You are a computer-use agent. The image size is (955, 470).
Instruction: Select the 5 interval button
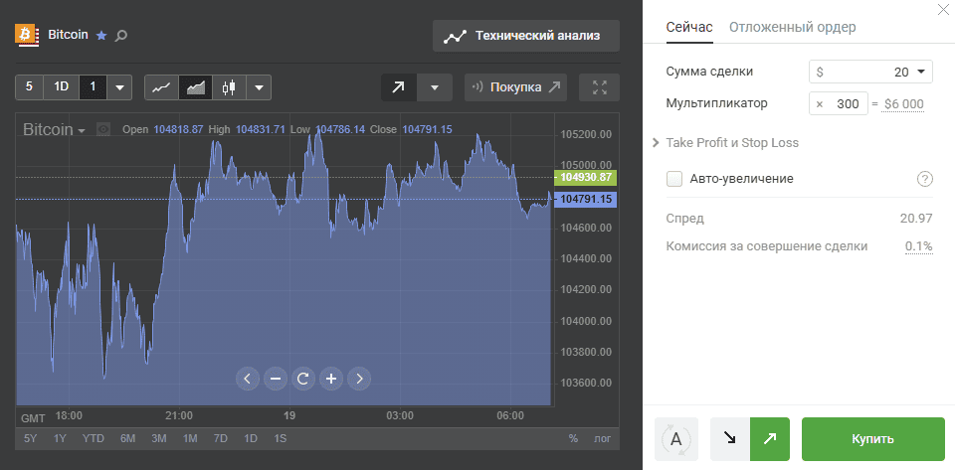(x=29, y=87)
